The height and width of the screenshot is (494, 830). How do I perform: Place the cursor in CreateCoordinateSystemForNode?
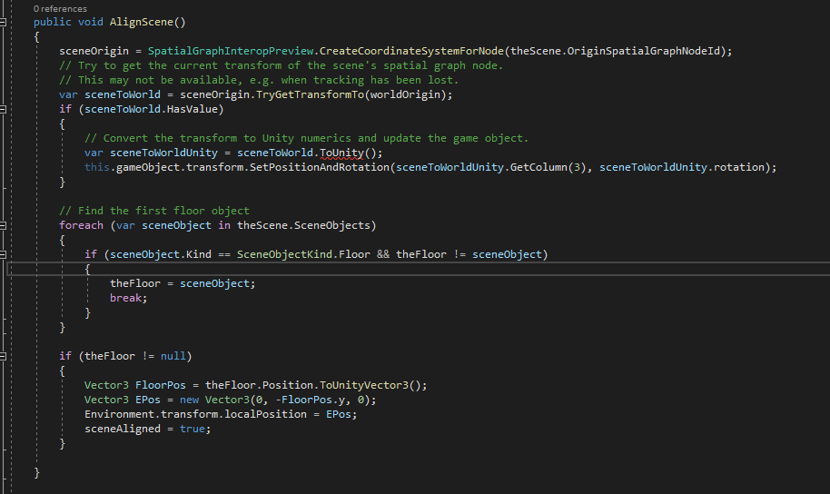click(411, 52)
